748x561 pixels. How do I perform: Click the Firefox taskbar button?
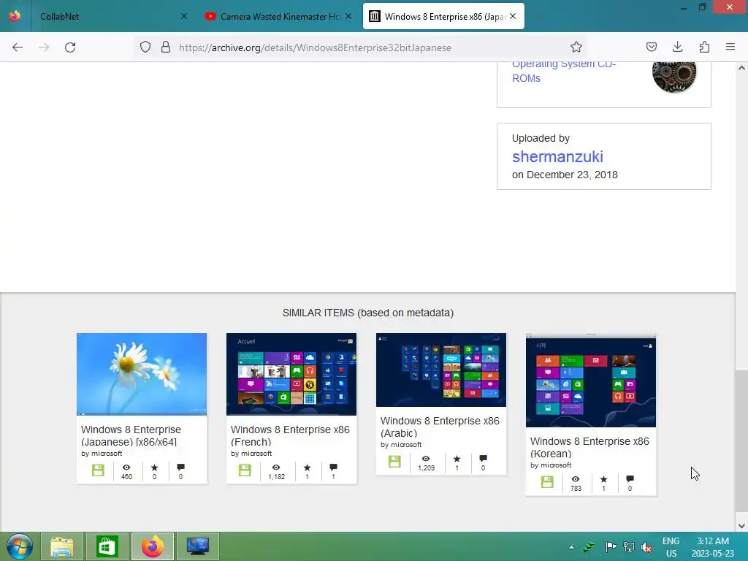(152, 546)
